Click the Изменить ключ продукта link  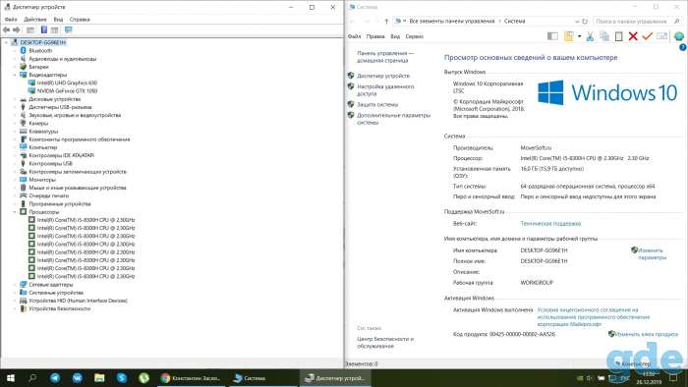647,334
